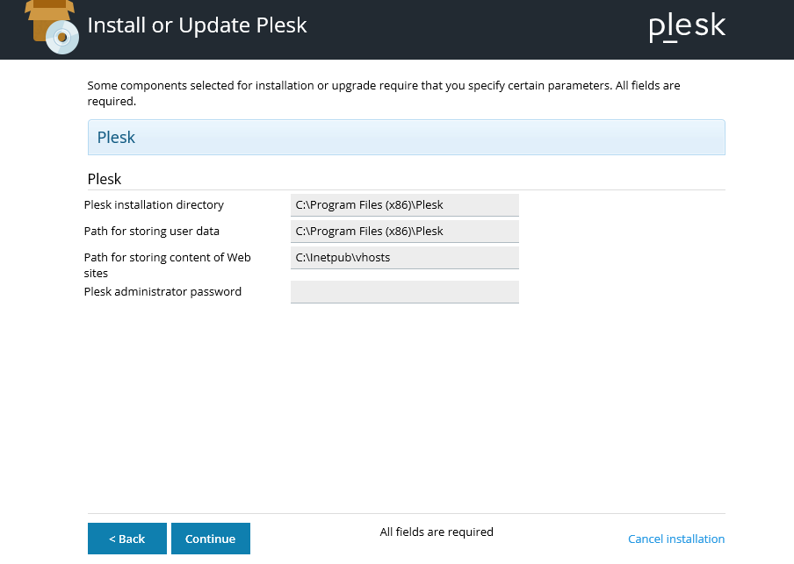Image resolution: width=794 pixels, height=564 pixels.
Task: Click the Continue button
Action: 211,539
